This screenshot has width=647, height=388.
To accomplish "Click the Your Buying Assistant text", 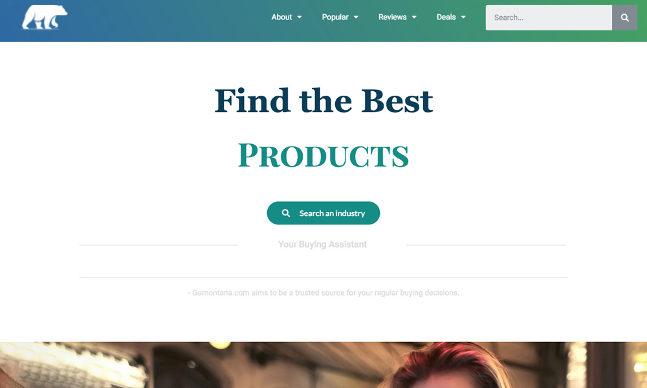I will (x=322, y=244).
